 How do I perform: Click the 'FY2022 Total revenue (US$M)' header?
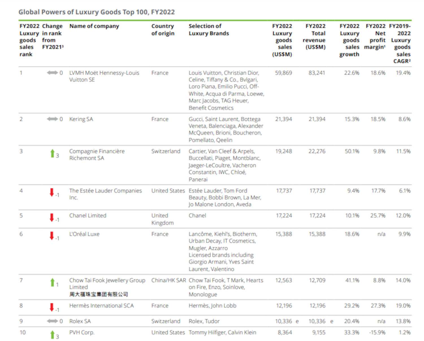point(314,37)
